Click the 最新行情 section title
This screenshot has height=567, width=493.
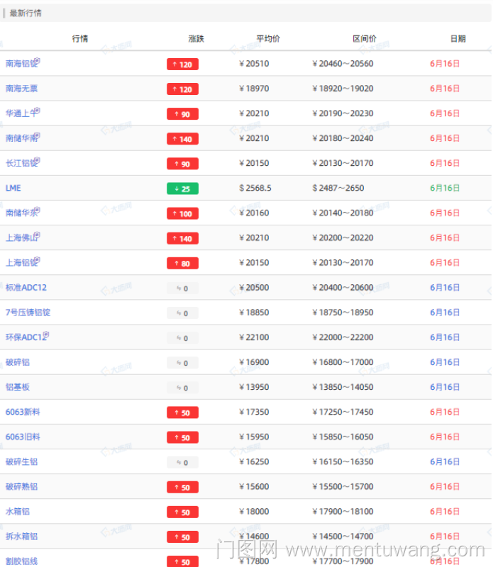click(26, 13)
